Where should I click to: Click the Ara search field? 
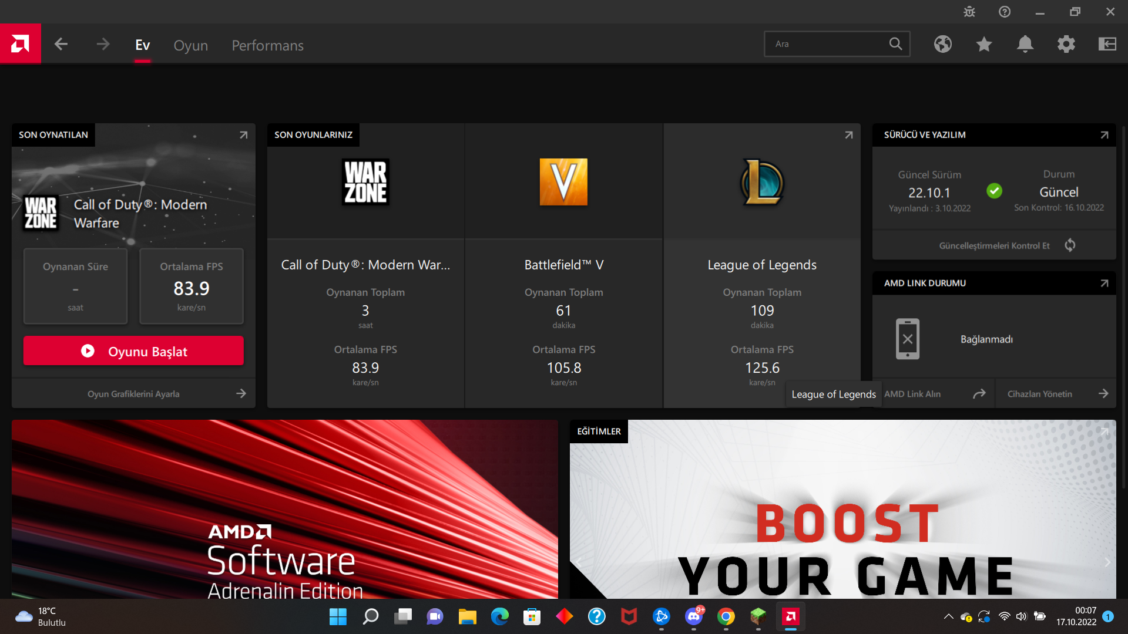click(828, 44)
